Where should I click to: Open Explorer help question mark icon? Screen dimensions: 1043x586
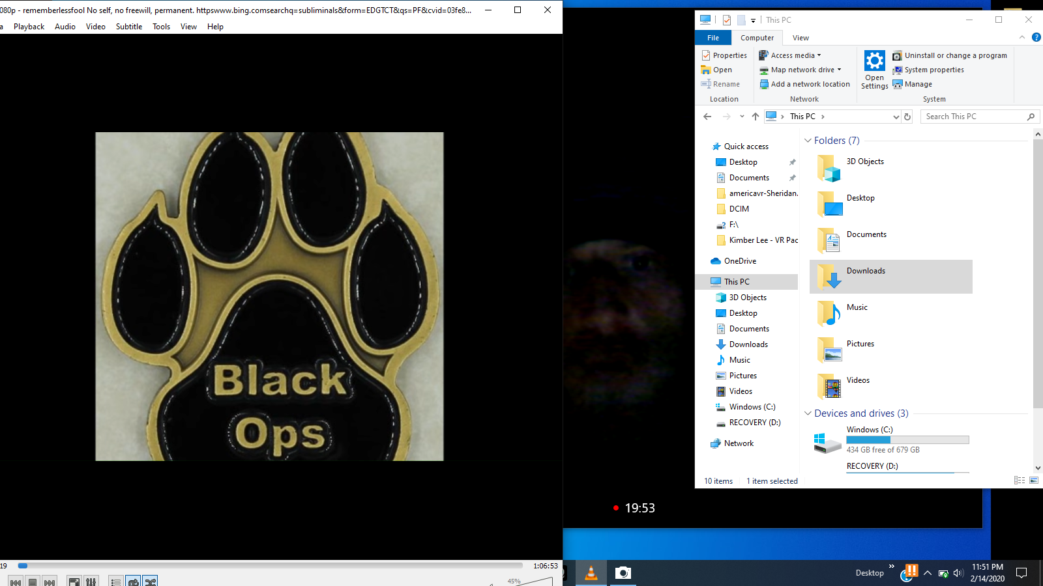1036,38
